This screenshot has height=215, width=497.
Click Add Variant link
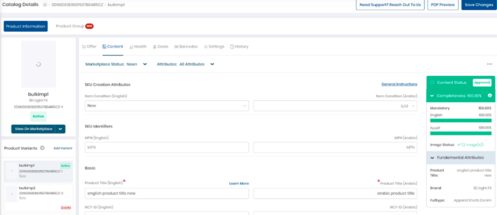click(63, 148)
